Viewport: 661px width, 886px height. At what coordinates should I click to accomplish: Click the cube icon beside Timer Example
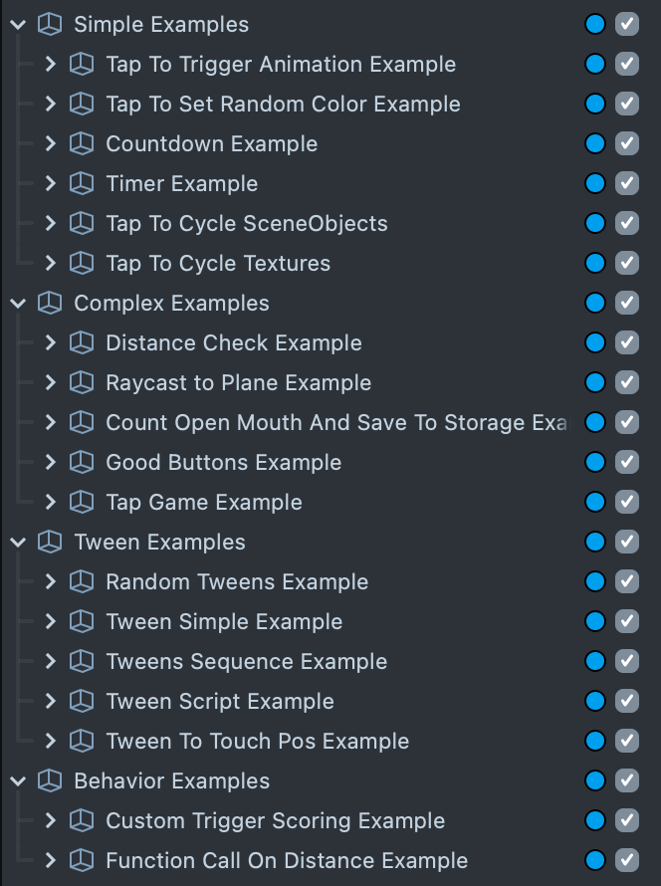click(81, 183)
